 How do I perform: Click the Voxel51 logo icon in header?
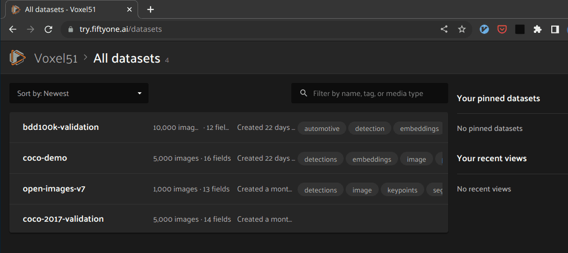[x=17, y=57]
